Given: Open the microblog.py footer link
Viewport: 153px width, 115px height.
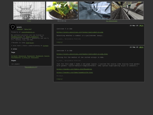Looking at the screenshot, I should pos(31,67).
